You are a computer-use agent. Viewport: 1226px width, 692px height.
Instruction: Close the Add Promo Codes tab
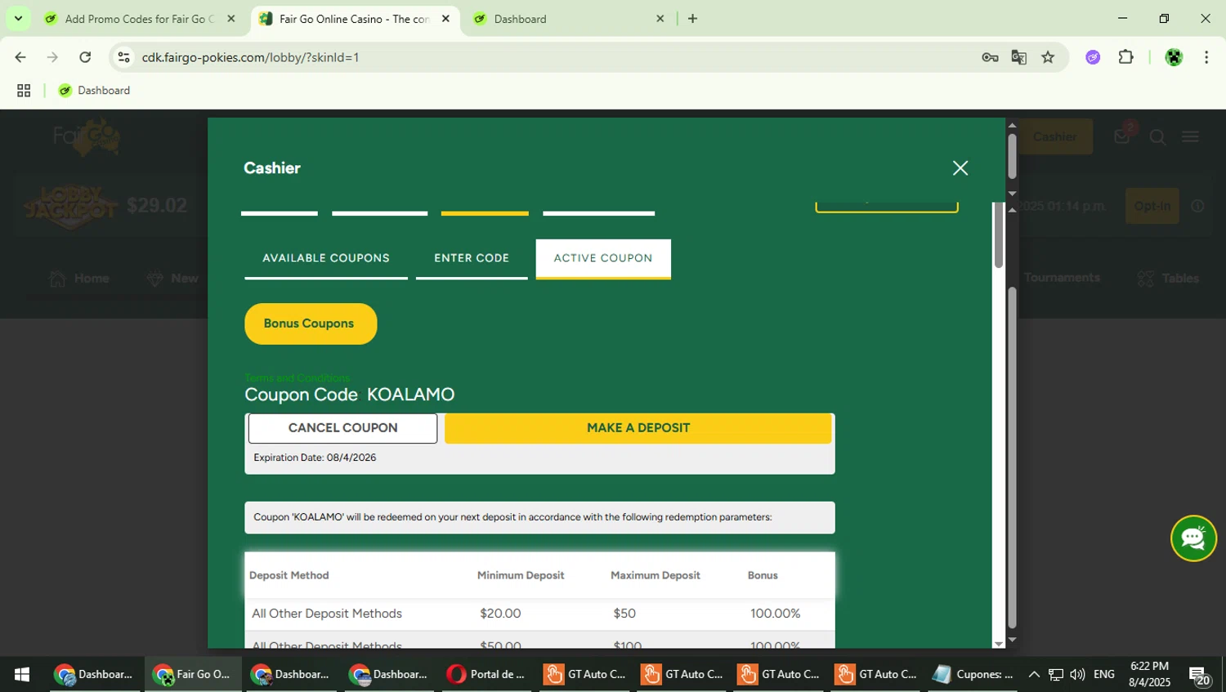tap(231, 19)
